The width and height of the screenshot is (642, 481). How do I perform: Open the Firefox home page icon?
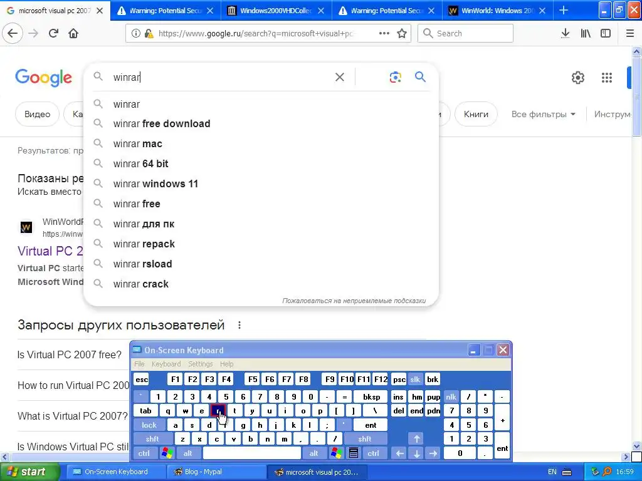click(x=73, y=34)
